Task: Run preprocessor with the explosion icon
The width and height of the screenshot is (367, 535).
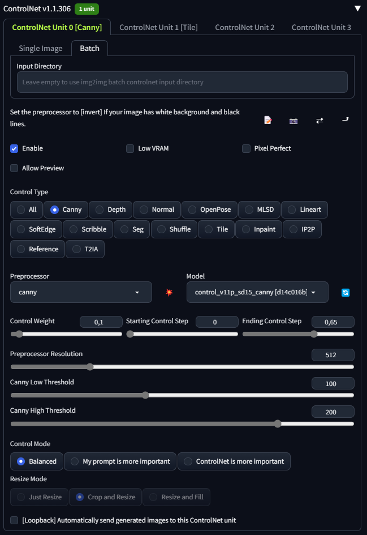Action: [169, 292]
